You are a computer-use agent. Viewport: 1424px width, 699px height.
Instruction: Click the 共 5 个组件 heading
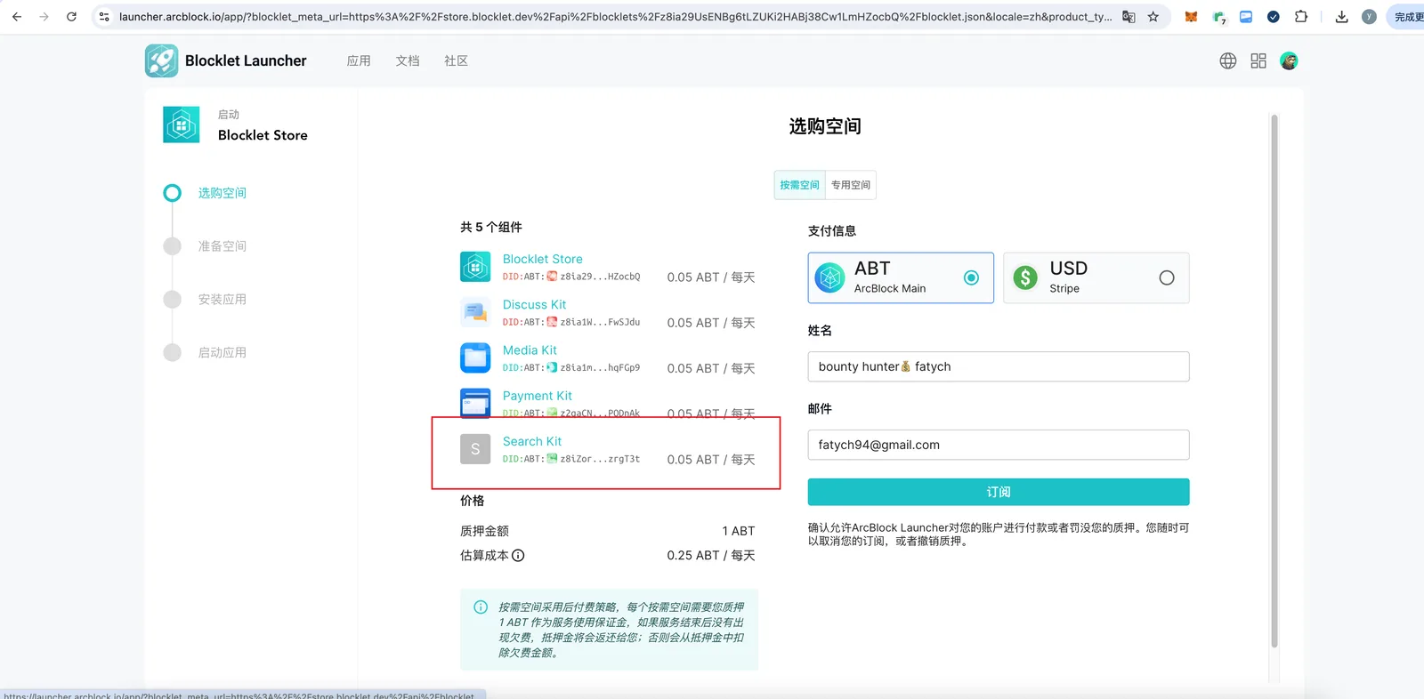(x=491, y=227)
